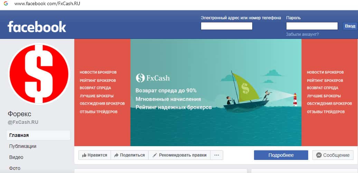Image resolution: width=358 pixels, height=173 pixels.
Task: Click the email or phone input field
Action: [x=226, y=26]
